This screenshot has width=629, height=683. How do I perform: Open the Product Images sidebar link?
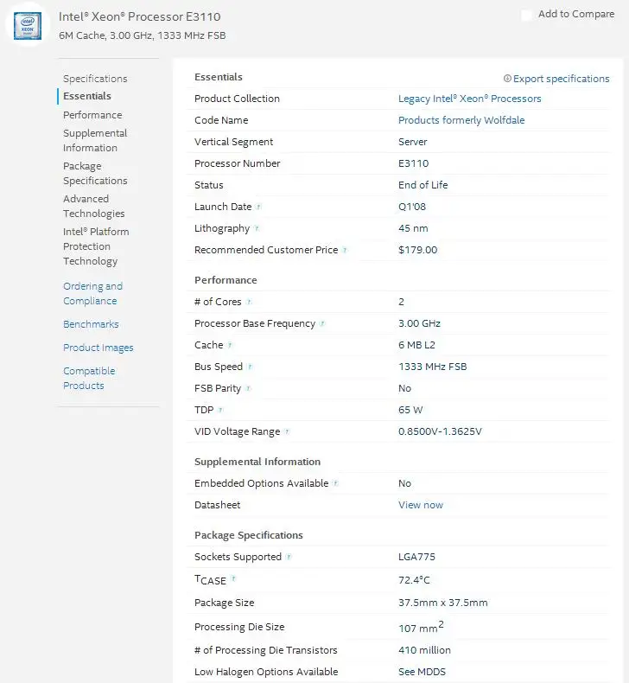(98, 348)
